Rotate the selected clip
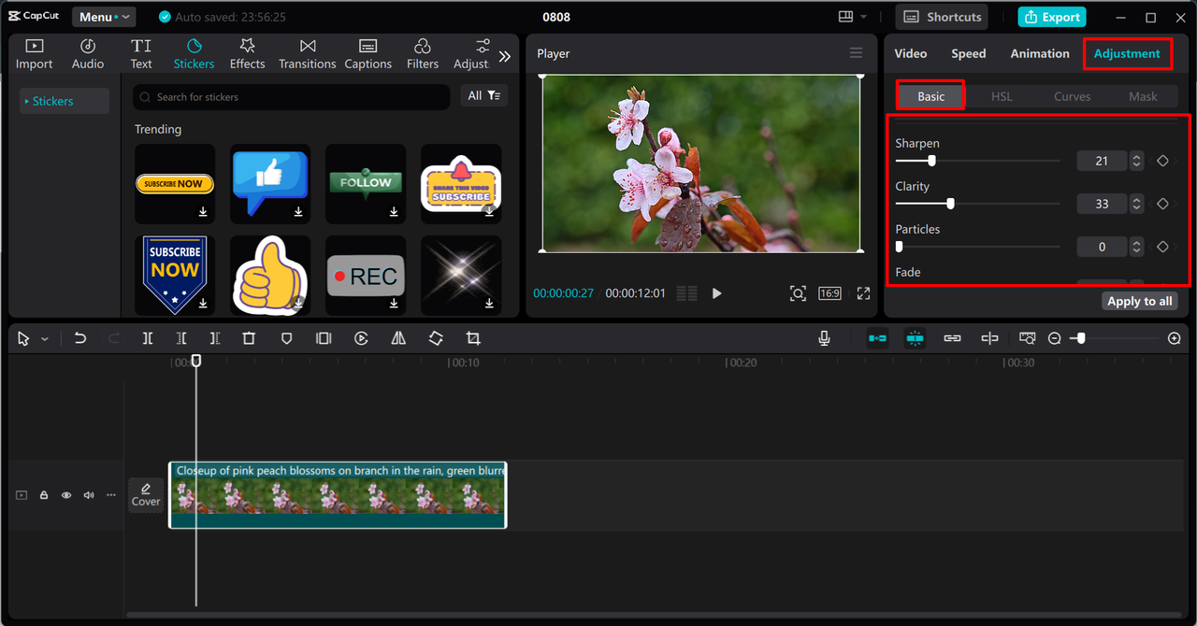The image size is (1197, 626). point(436,338)
